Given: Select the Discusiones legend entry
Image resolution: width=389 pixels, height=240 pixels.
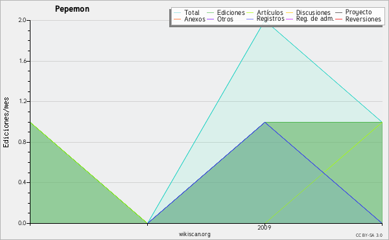Looking at the screenshot, I should click(313, 12).
